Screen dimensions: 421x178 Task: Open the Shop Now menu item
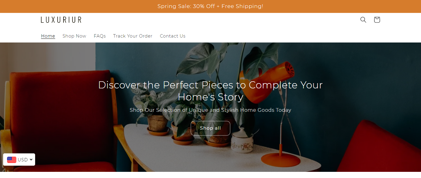(74, 36)
